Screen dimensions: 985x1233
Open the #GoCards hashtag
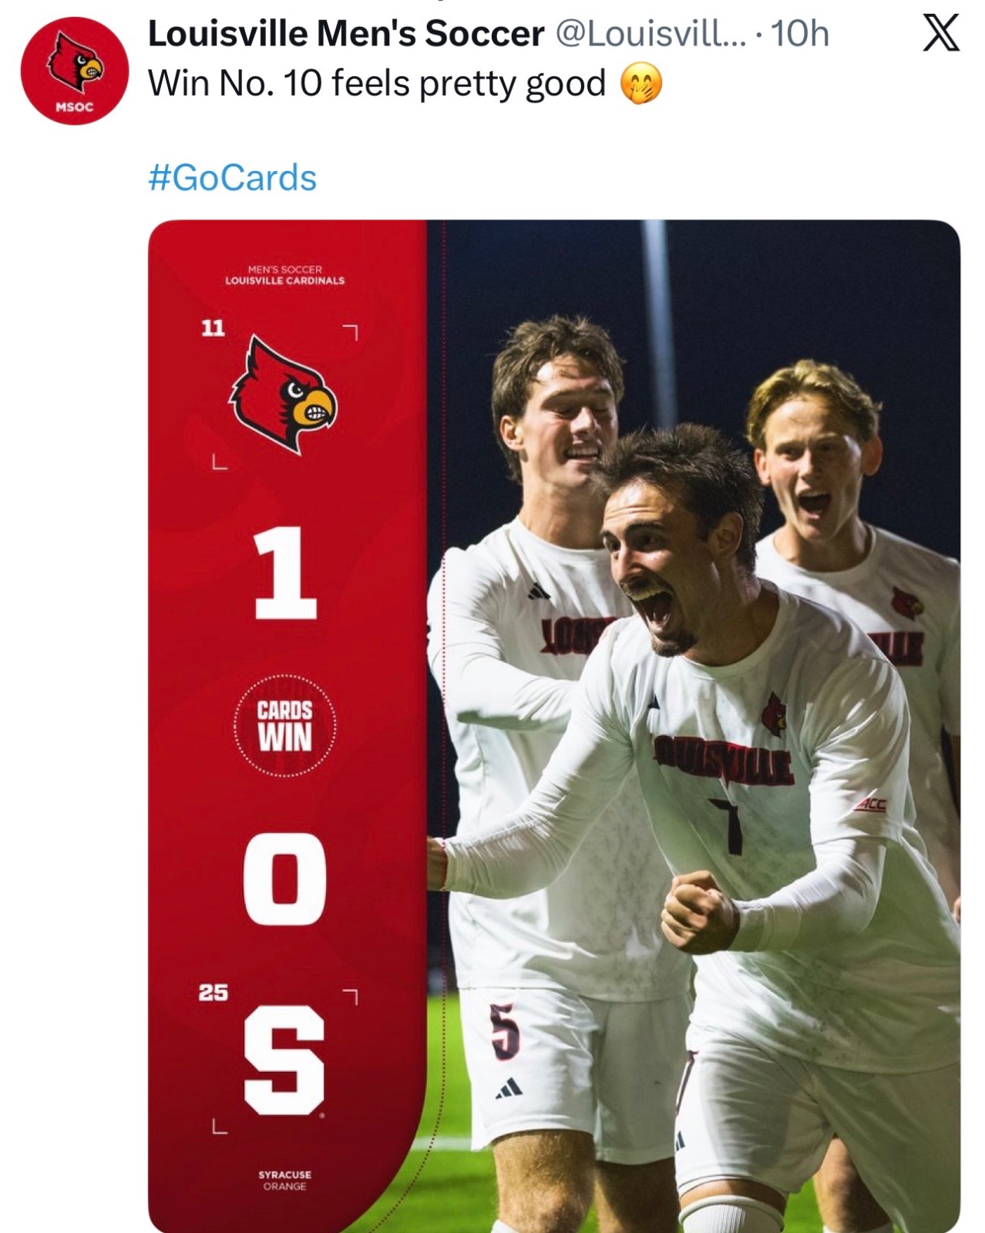point(232,178)
